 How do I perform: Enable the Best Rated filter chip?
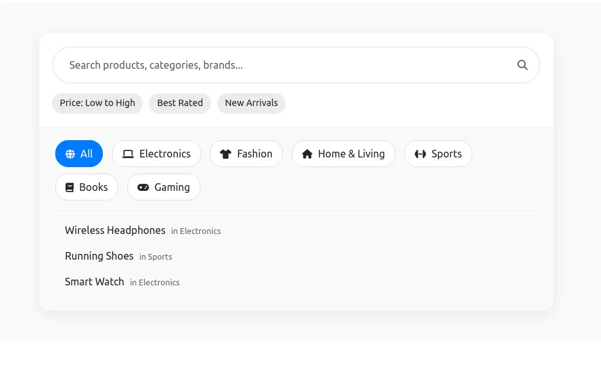(180, 103)
